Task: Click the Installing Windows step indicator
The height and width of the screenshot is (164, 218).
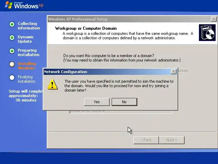Action: point(12,64)
